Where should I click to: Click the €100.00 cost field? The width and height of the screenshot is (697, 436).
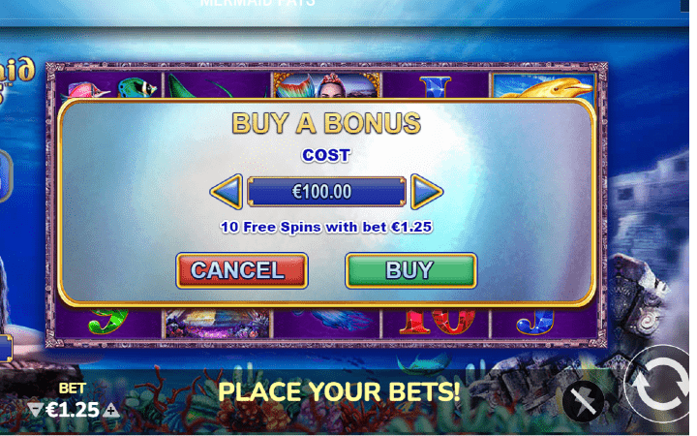point(326,192)
